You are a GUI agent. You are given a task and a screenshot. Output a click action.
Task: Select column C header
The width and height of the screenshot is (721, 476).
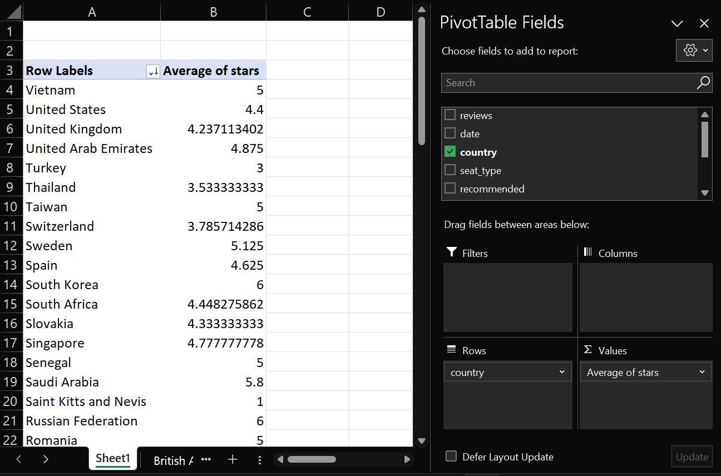pos(307,12)
